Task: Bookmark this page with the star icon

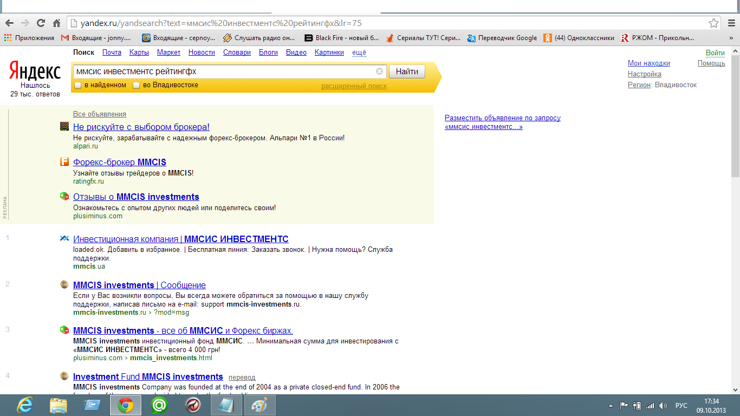Action: [x=714, y=23]
